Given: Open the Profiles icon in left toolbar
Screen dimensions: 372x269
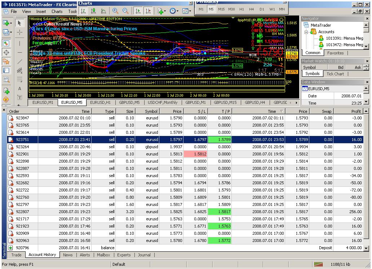Looking at the screenshot, I should point(6,32).
